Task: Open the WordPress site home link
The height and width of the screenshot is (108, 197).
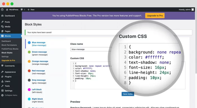Action: coord(12,10)
